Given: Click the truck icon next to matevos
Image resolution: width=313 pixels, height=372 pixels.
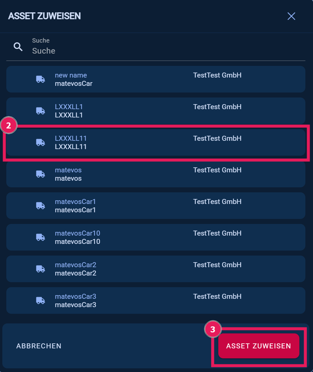Looking at the screenshot, I should tap(41, 174).
